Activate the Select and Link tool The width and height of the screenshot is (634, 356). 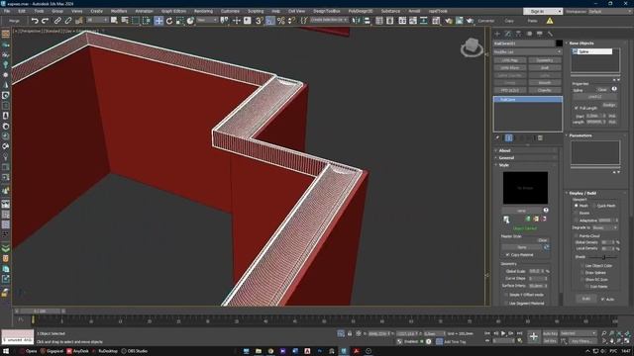pos(57,21)
